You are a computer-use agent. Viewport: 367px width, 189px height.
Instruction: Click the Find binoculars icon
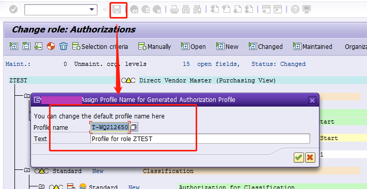[x=186, y=10]
